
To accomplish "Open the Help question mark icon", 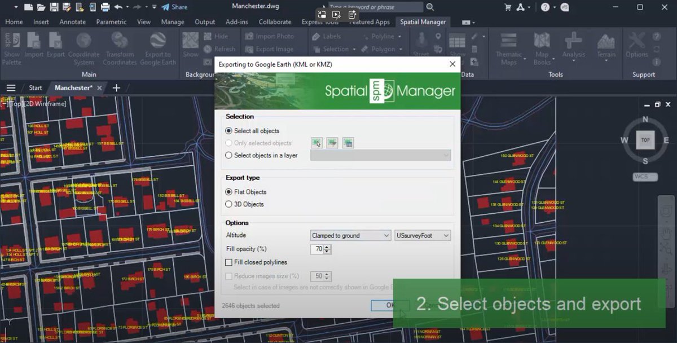I will click(545, 7).
